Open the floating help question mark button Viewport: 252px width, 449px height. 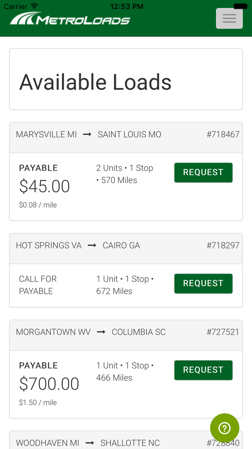(225, 428)
